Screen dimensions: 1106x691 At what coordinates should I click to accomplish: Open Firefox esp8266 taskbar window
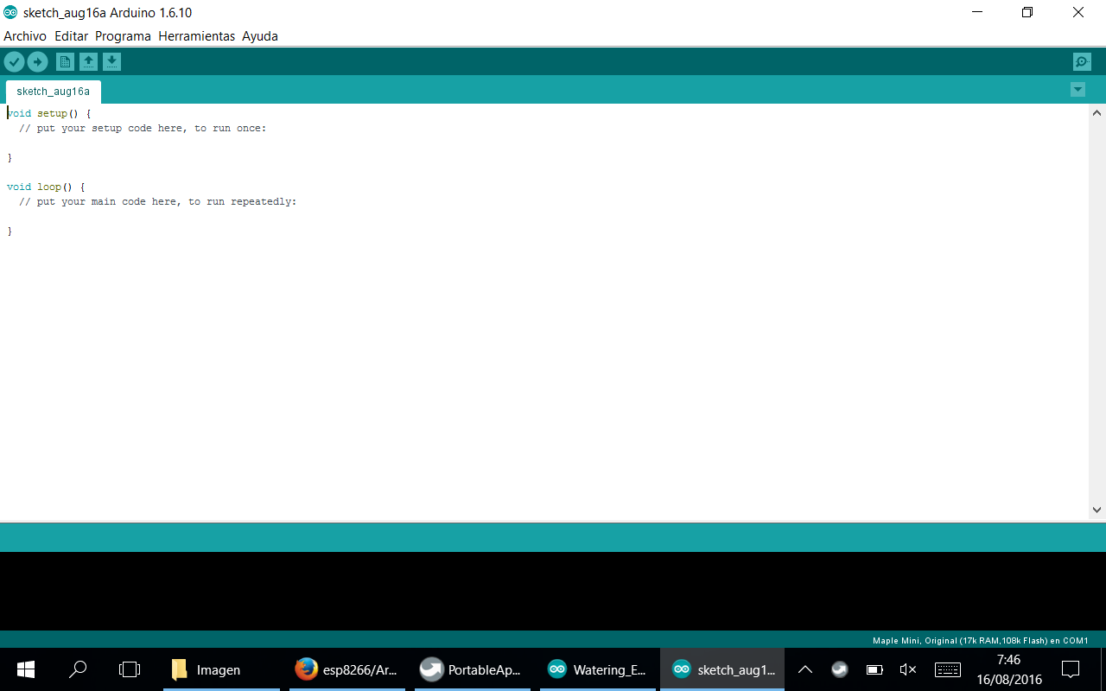coord(346,669)
